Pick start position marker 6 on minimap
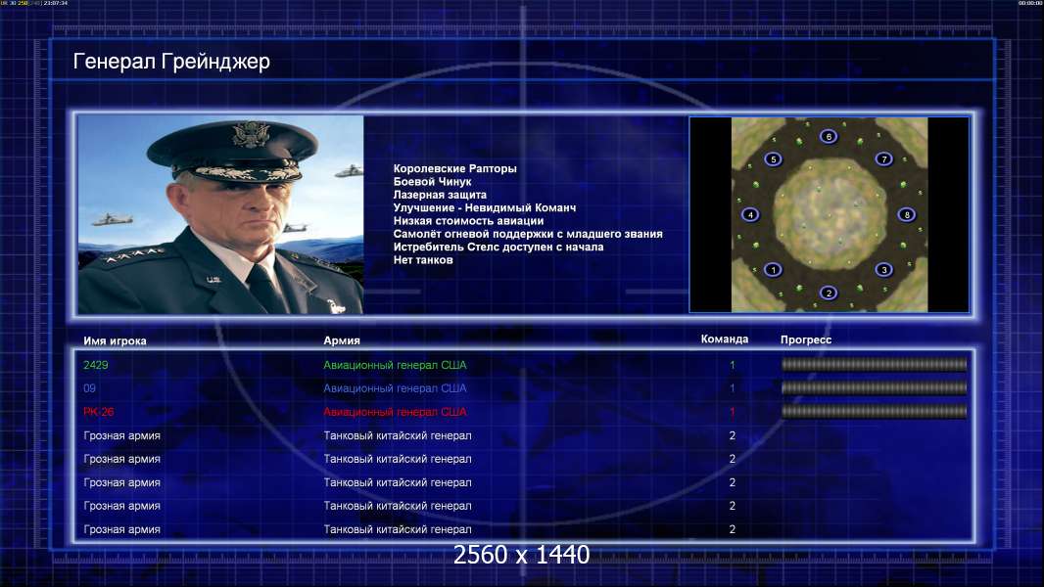This screenshot has width=1044, height=587. [x=829, y=137]
